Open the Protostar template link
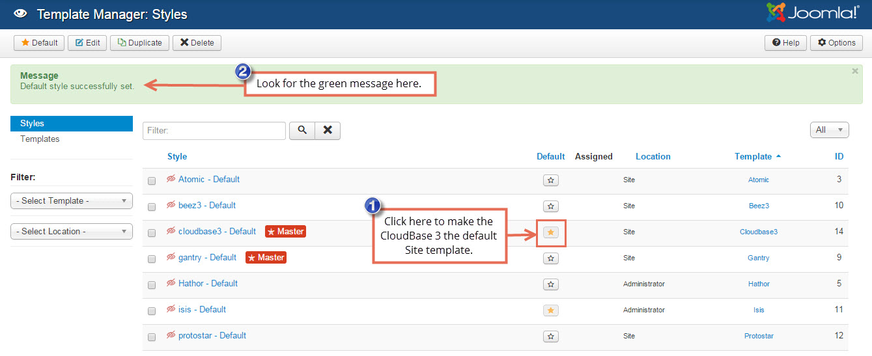Image resolution: width=872 pixels, height=356 pixels. pyautogui.click(x=759, y=336)
